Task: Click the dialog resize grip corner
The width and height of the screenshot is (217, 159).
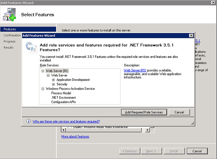Action: tap(193, 123)
